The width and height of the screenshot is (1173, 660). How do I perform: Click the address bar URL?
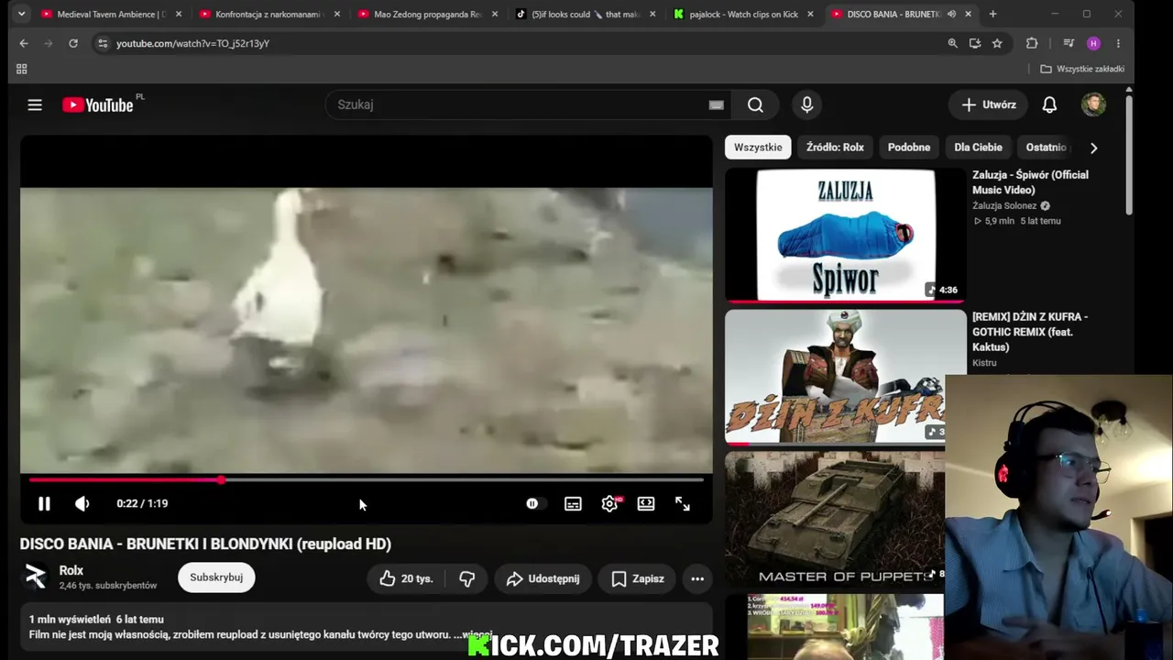coord(192,43)
